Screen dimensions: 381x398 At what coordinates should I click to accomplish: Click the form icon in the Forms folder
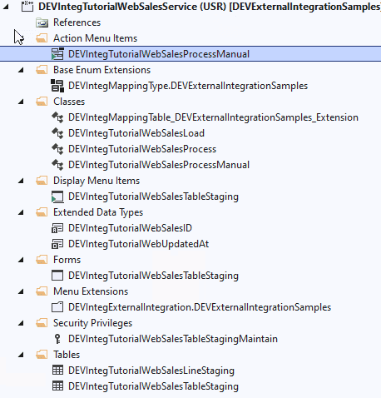tap(57, 276)
